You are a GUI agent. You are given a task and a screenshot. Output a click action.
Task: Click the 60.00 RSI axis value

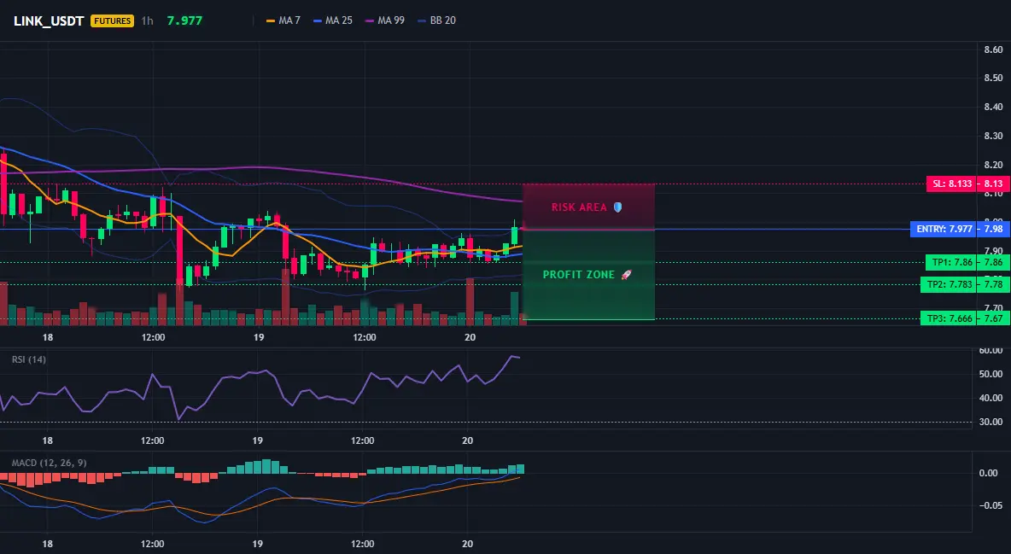pyautogui.click(x=991, y=350)
